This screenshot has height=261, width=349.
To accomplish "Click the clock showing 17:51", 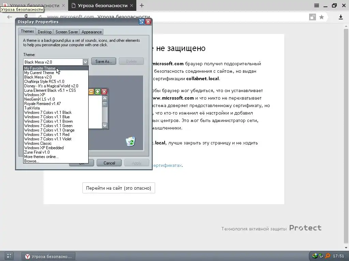I will pos(338,256).
